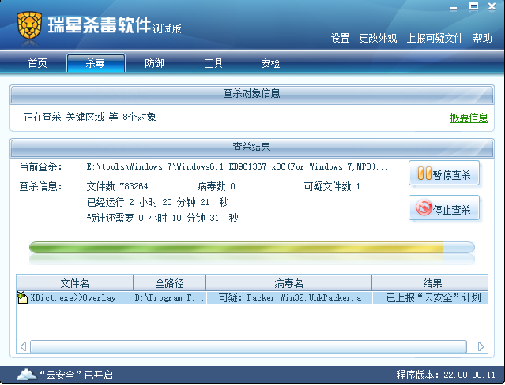Click the 可疑: Packer.Win32.UnkPacker.a cell

click(289, 297)
